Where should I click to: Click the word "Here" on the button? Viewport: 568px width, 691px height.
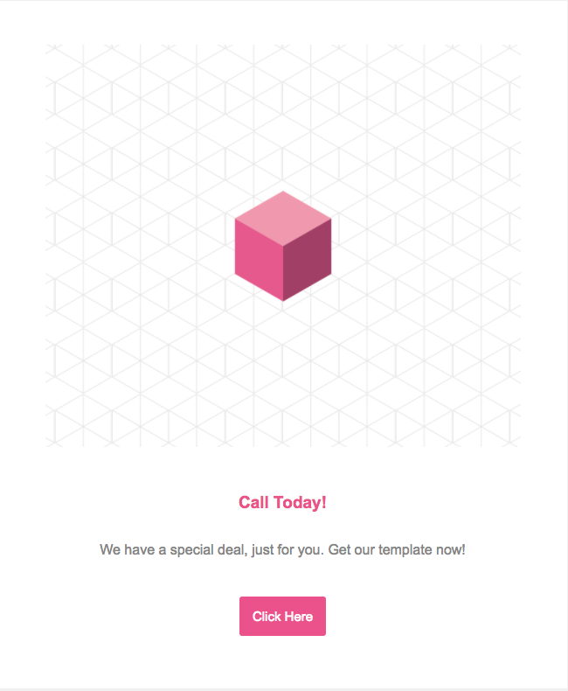click(298, 617)
